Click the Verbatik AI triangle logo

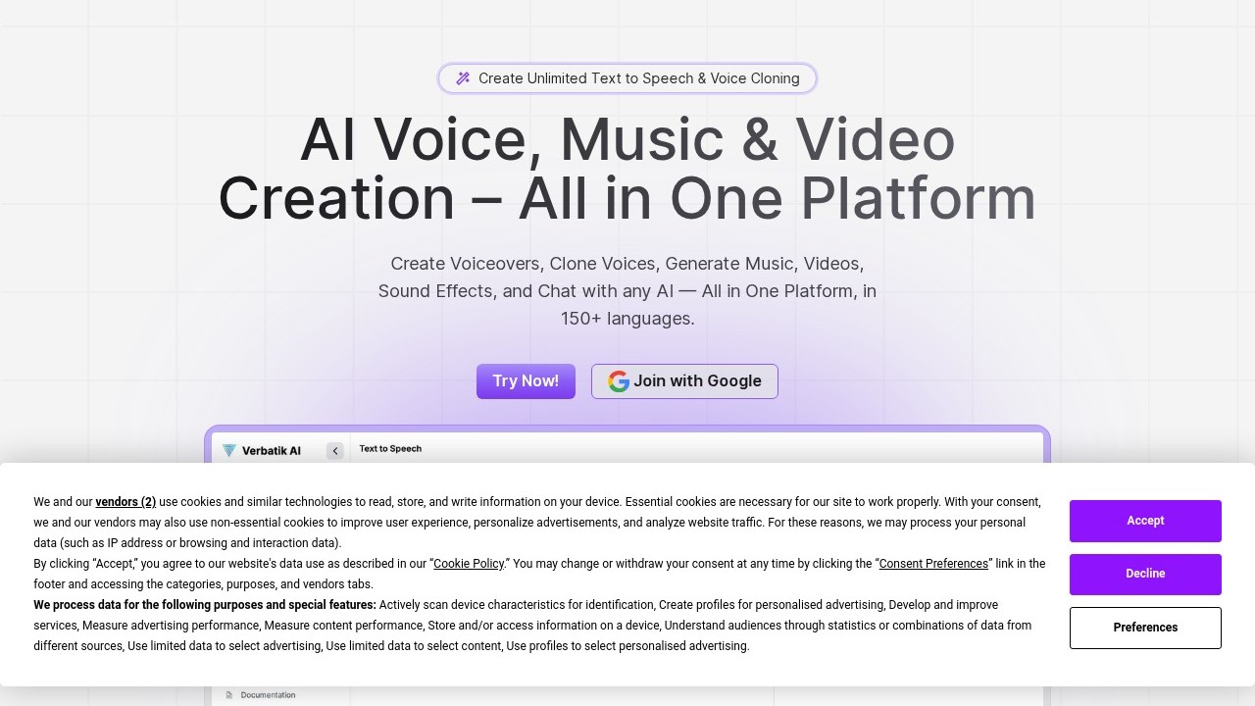(229, 451)
